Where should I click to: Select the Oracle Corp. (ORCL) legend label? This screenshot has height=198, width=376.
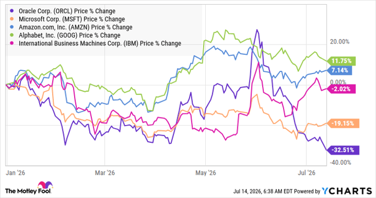[67, 11]
